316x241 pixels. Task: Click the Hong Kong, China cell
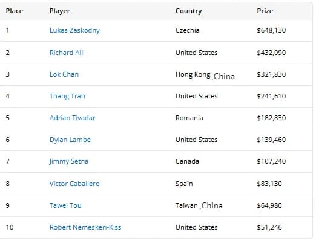coord(205,76)
